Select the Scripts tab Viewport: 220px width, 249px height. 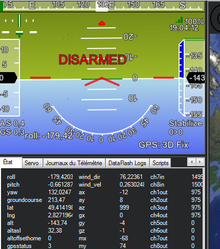pyautogui.click(x=160, y=163)
